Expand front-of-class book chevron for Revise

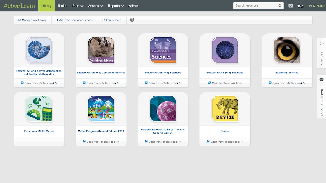pyautogui.click(x=242, y=142)
